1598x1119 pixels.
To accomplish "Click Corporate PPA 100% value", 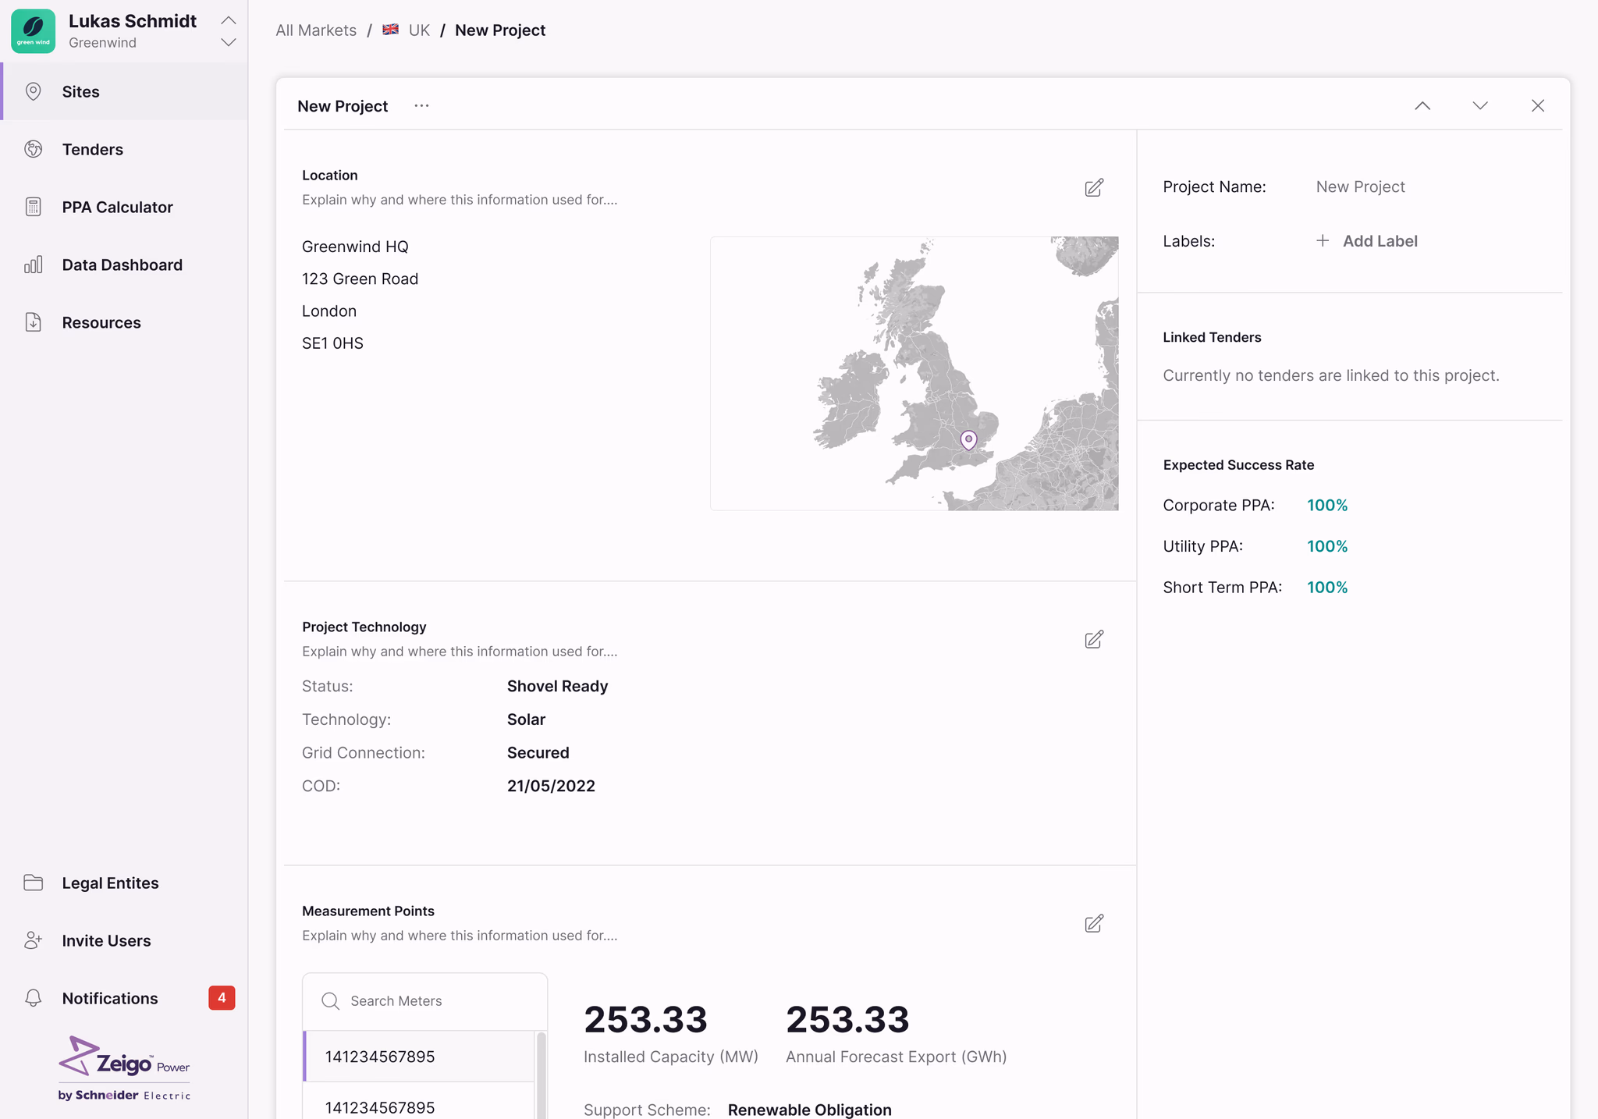I will pos(1327,505).
